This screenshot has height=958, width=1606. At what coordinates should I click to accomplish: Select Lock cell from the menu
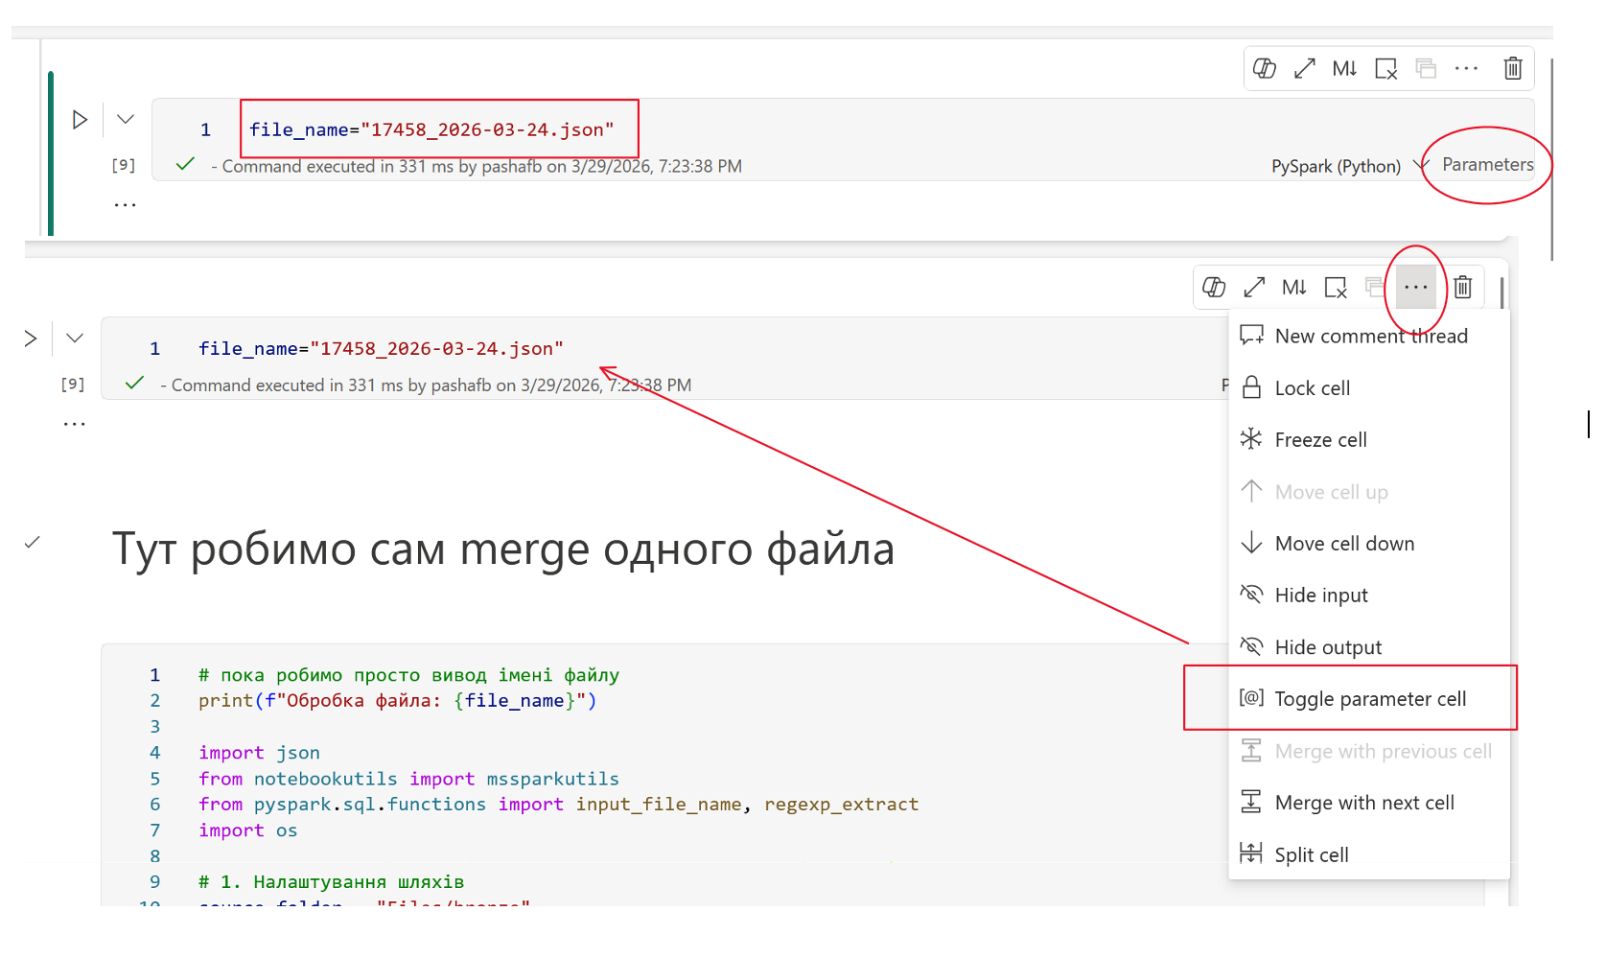(1369, 387)
